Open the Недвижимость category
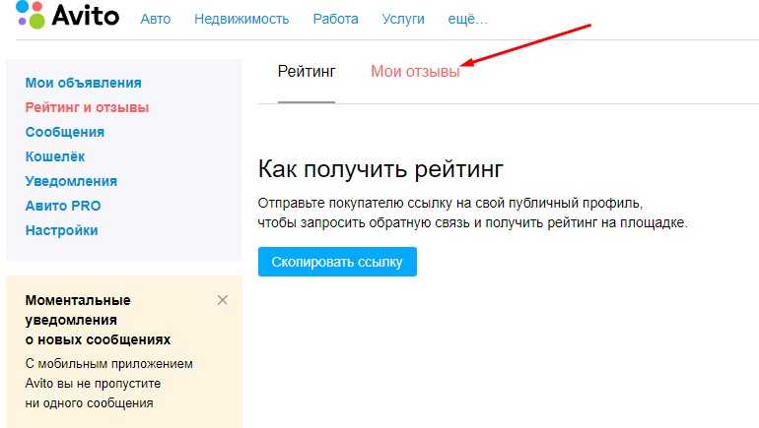Viewport: 759px width, 428px height. coord(241,19)
